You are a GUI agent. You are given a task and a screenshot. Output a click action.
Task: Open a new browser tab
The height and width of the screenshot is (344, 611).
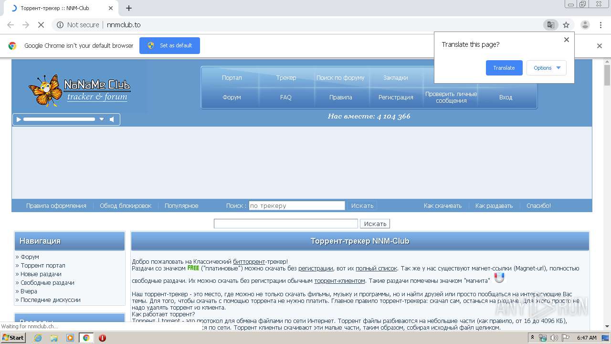click(x=129, y=8)
